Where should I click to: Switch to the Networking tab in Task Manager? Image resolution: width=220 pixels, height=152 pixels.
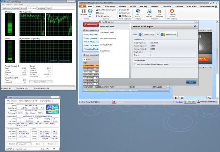coord(41,8)
